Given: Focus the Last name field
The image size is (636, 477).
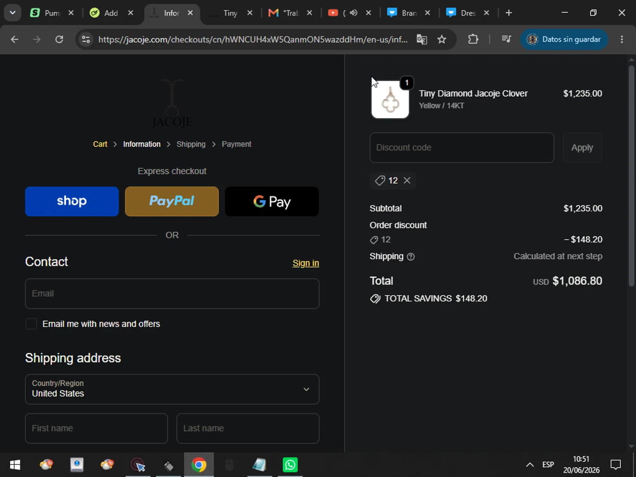Looking at the screenshot, I should click(x=248, y=428).
